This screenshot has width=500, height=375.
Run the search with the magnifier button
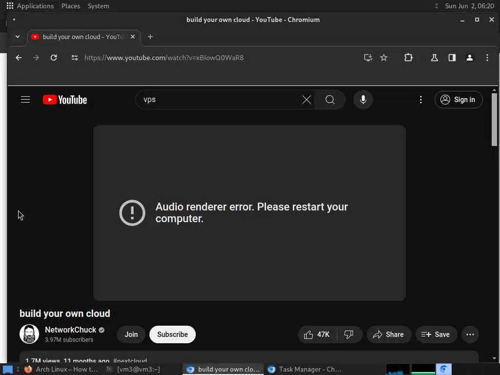[x=330, y=100]
